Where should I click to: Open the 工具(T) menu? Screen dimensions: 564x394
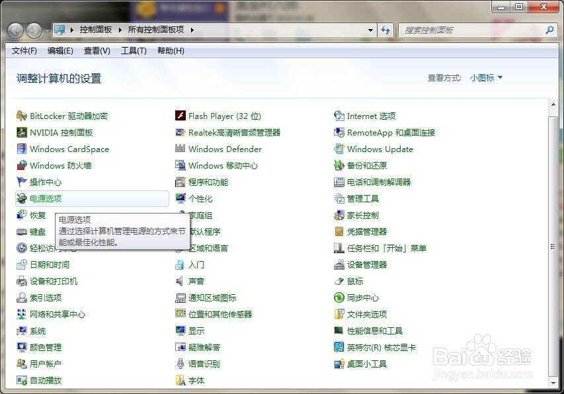132,51
